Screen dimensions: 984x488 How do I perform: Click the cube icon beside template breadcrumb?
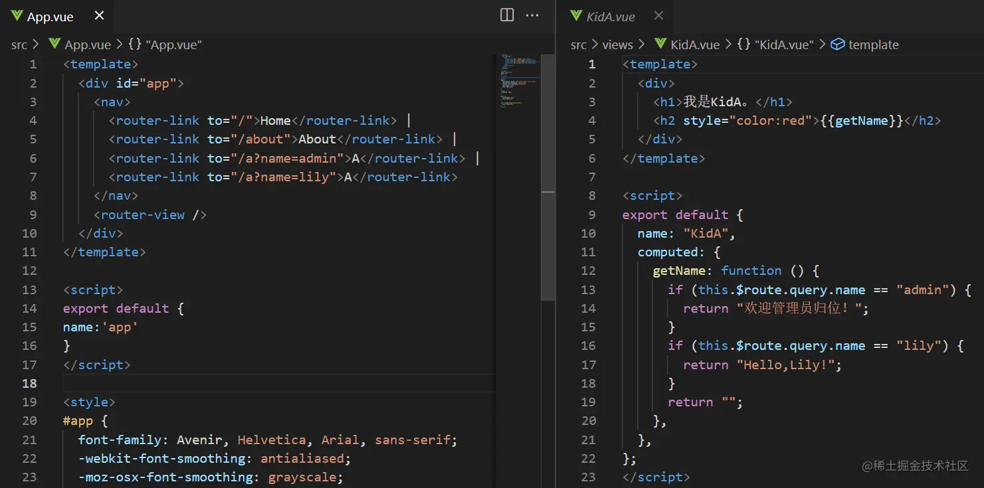(838, 44)
